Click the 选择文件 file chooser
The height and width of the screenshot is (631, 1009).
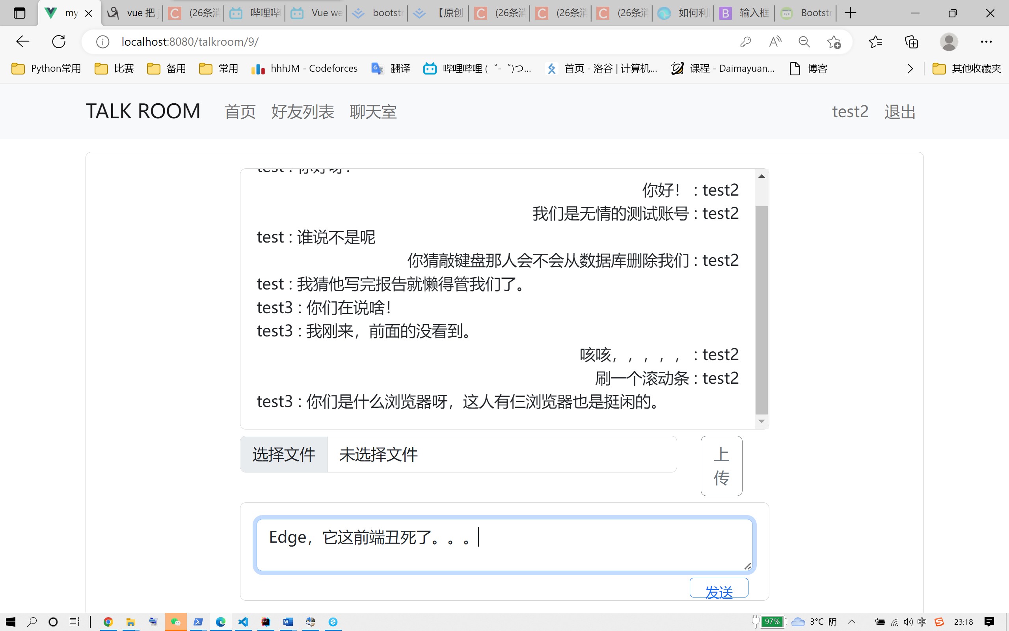pos(284,454)
